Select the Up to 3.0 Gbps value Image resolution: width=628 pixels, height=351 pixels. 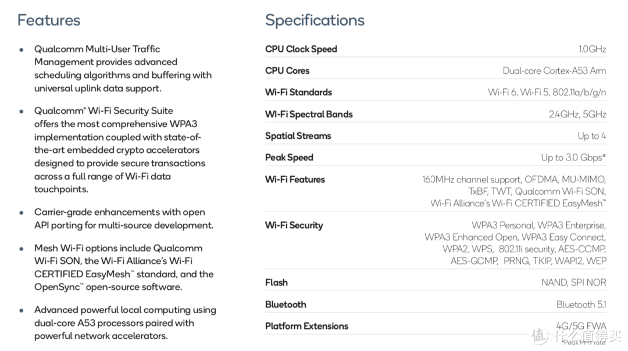click(573, 157)
